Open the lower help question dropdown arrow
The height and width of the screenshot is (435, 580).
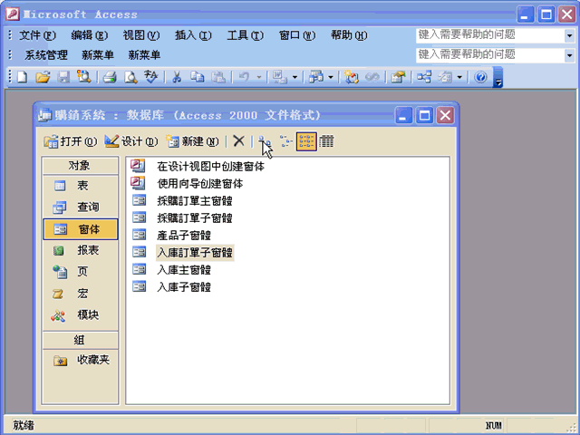(x=570, y=55)
